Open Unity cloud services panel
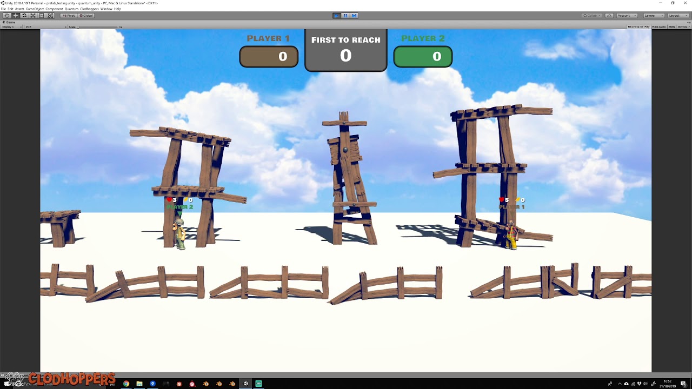 pyautogui.click(x=609, y=16)
